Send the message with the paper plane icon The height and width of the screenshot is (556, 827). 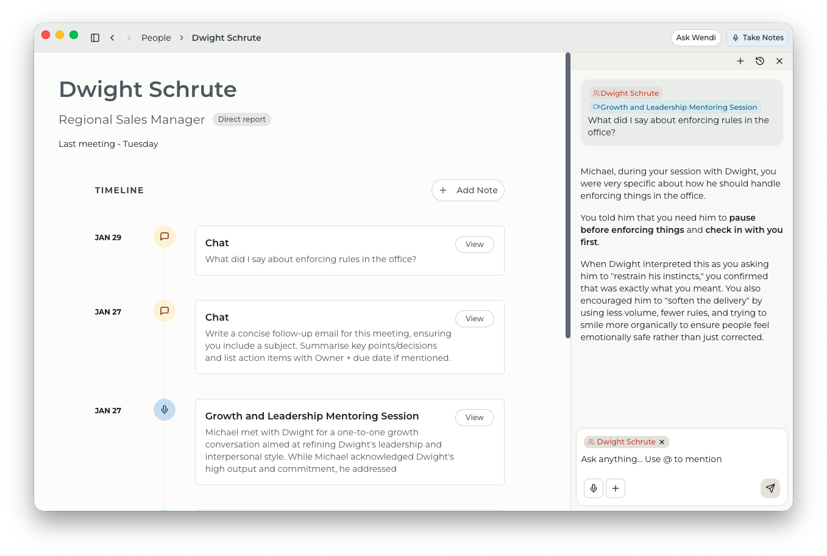(770, 488)
